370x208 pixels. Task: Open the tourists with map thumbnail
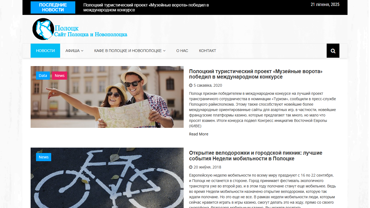point(107,97)
